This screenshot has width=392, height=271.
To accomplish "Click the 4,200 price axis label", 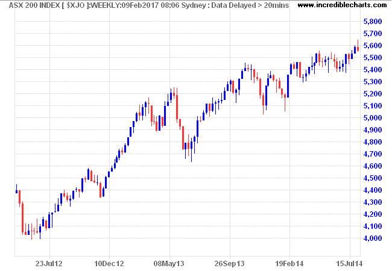I will point(373,214).
